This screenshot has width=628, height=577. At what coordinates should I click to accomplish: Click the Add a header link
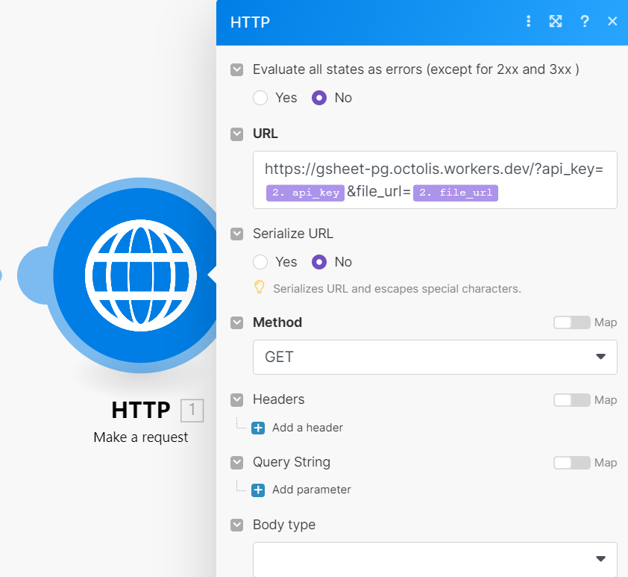click(307, 428)
